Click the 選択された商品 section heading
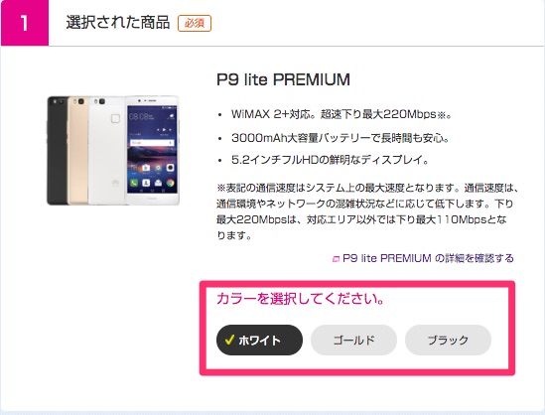The width and height of the screenshot is (545, 415). 118,23
